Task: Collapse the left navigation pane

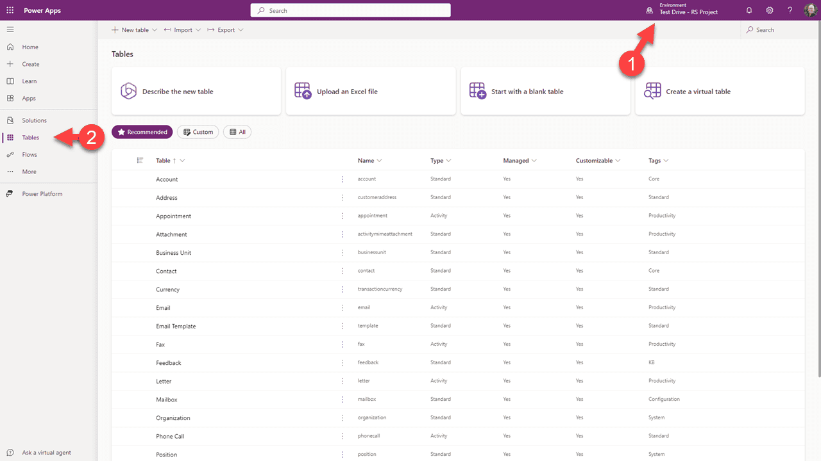Action: (x=10, y=29)
